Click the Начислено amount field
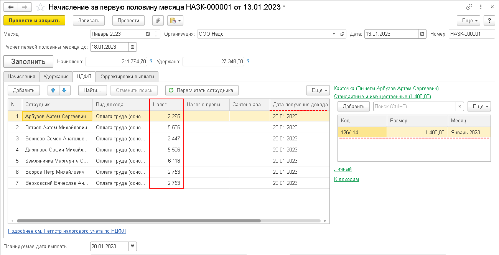Viewport: 499px width, 255px height. pos(116,61)
